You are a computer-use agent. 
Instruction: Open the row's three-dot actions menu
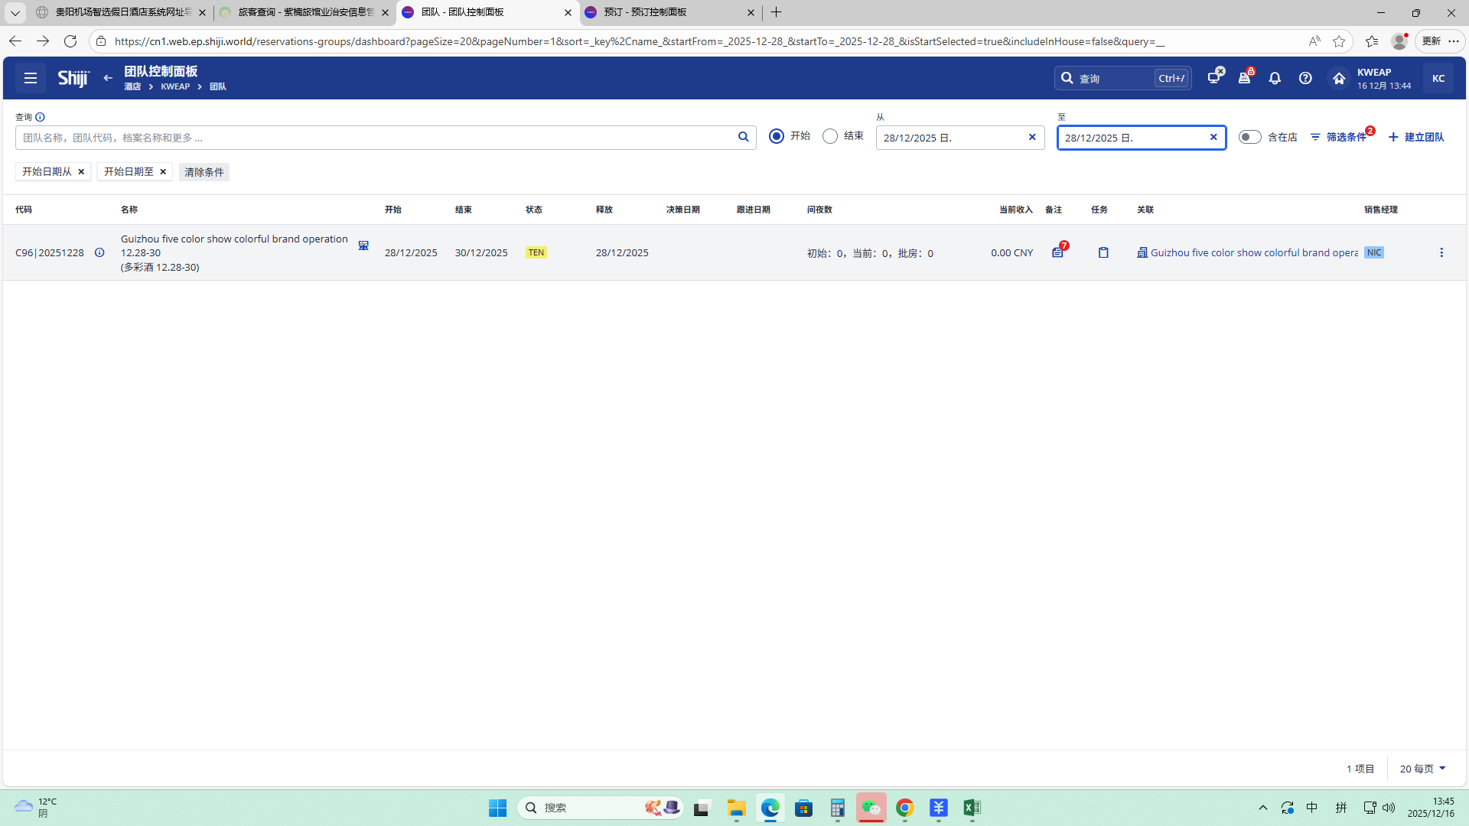click(x=1441, y=252)
